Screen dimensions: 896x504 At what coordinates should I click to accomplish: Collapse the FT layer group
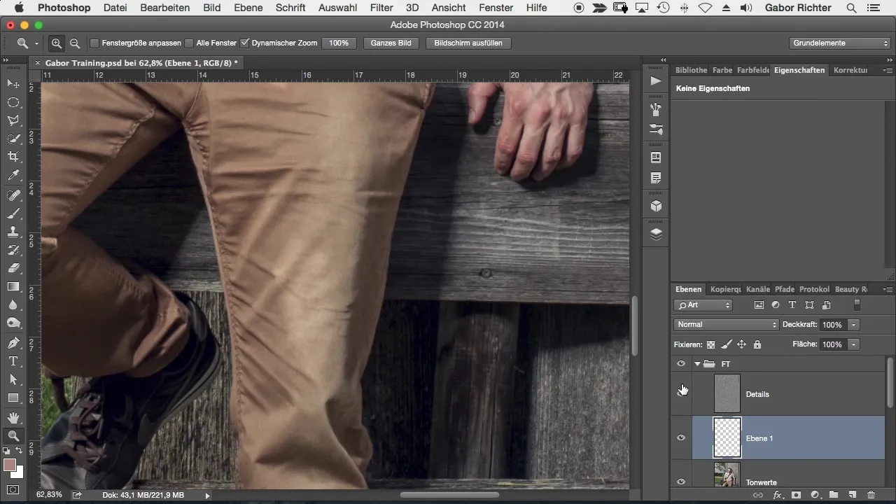click(x=697, y=364)
